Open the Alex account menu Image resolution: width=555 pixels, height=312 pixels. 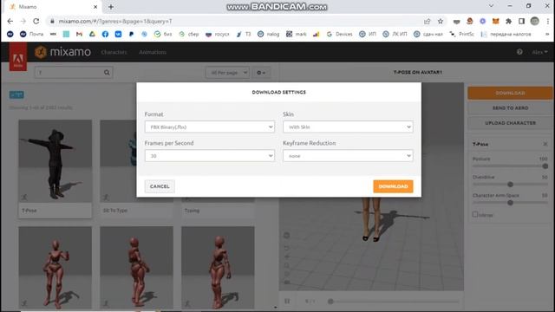[x=539, y=52]
